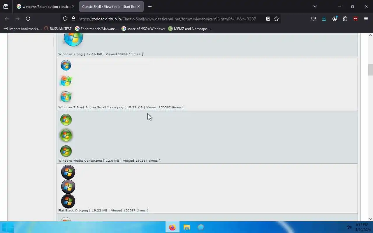Click the glowing middle green Media Center orb
This screenshot has width=373, height=233.
pos(66,135)
